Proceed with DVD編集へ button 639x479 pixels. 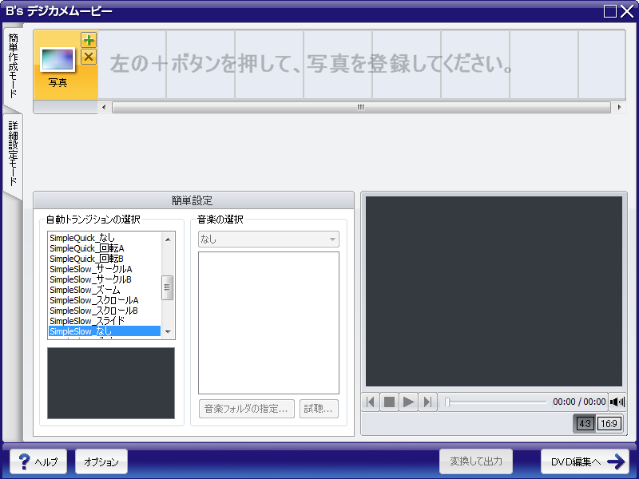tap(587, 461)
